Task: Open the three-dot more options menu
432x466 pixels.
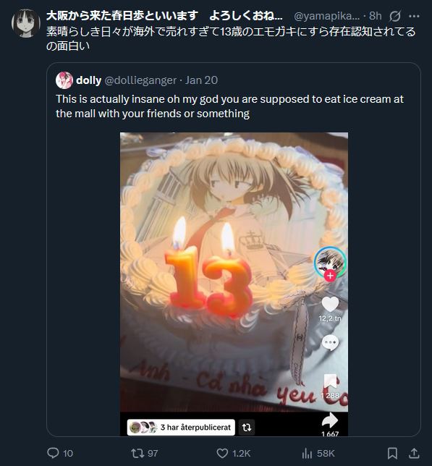Action: pyautogui.click(x=414, y=16)
